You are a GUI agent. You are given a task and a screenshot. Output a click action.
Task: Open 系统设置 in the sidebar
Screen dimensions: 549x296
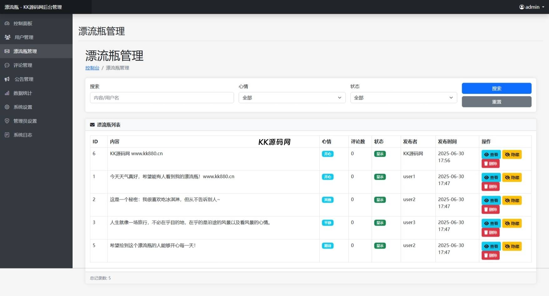click(36, 107)
